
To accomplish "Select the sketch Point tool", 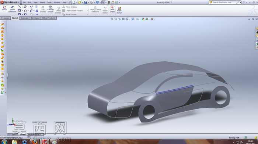I will pos(37,14).
